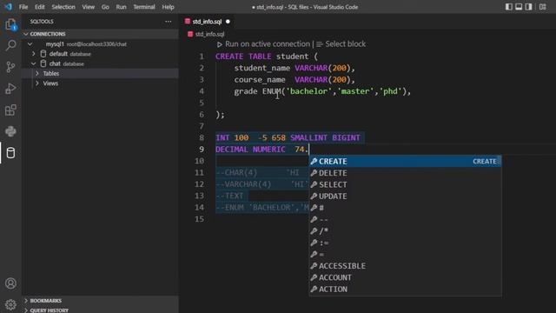The image size is (556, 313).
Task: Select the mysql1 connection row
Action: [x=101, y=44]
